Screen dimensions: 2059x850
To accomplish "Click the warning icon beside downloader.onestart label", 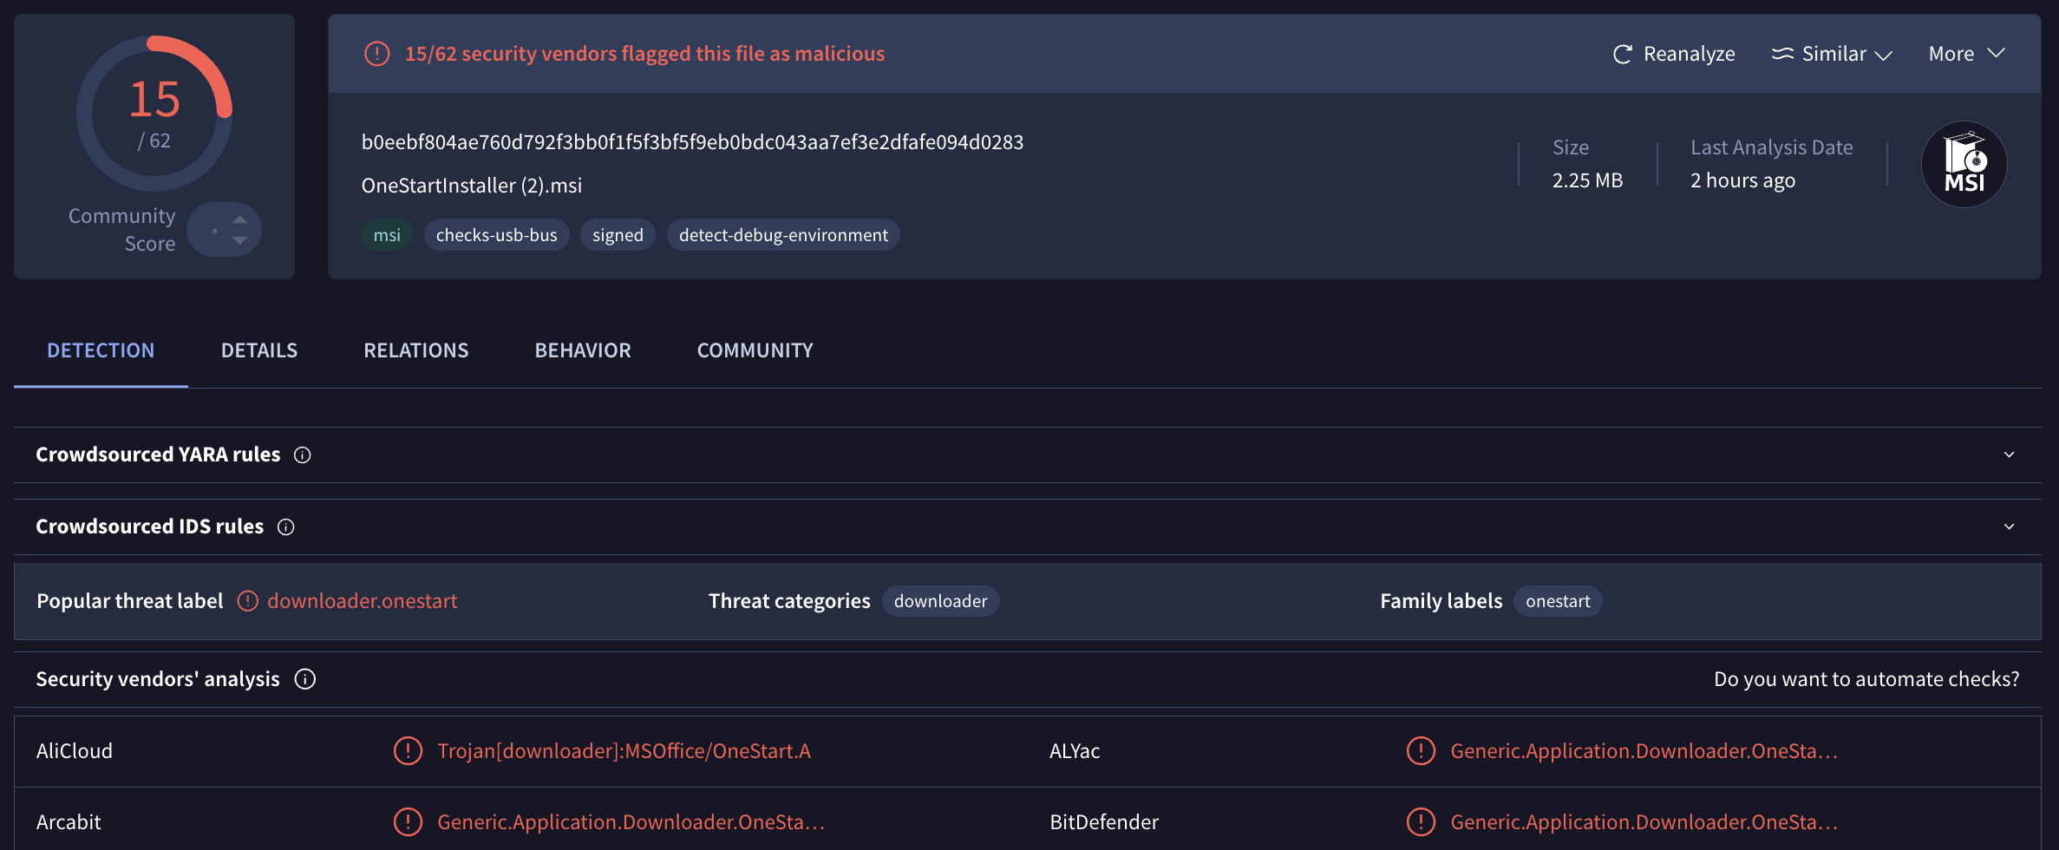I will 248,600.
